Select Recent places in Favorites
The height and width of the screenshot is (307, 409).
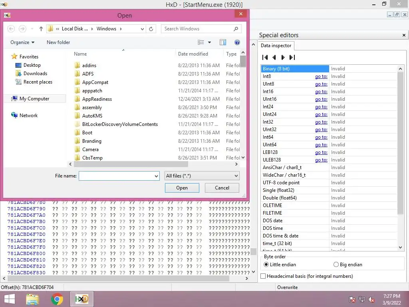click(38, 82)
